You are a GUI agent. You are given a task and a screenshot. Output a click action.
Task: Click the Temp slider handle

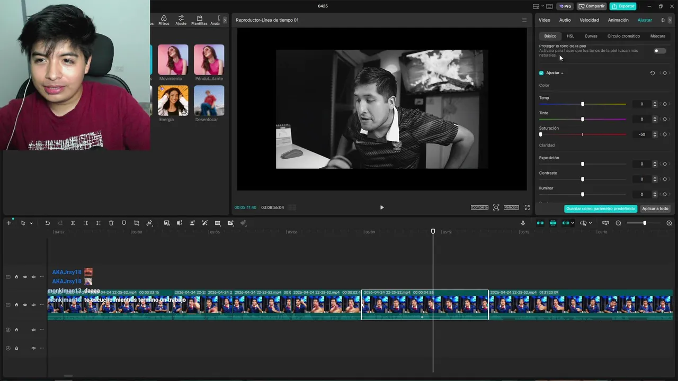[583, 104]
